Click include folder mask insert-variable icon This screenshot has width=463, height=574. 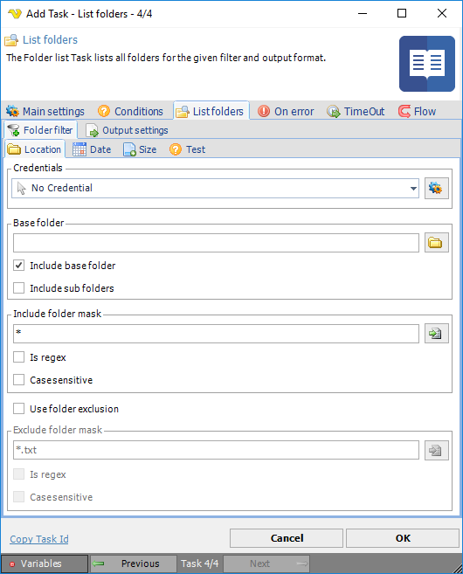pyautogui.click(x=436, y=334)
